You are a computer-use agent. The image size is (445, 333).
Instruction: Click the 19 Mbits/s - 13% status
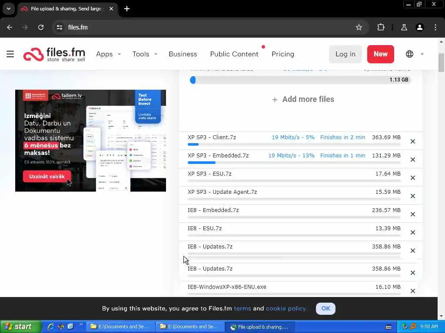(x=292, y=156)
